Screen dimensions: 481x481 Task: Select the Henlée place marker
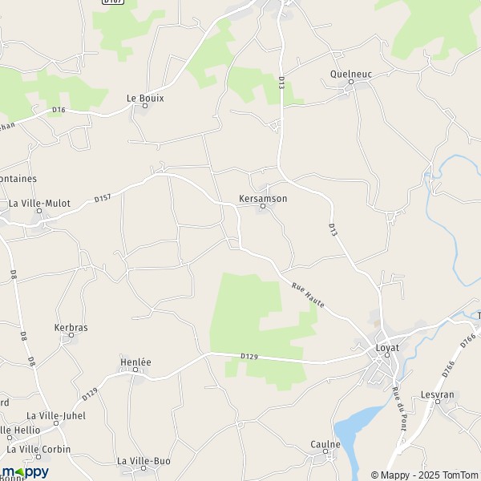tap(135, 370)
